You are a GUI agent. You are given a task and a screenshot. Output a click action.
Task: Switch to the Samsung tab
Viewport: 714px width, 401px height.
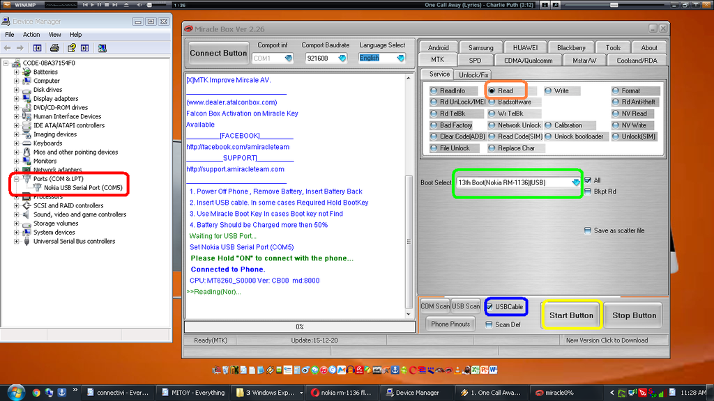[x=480, y=48]
